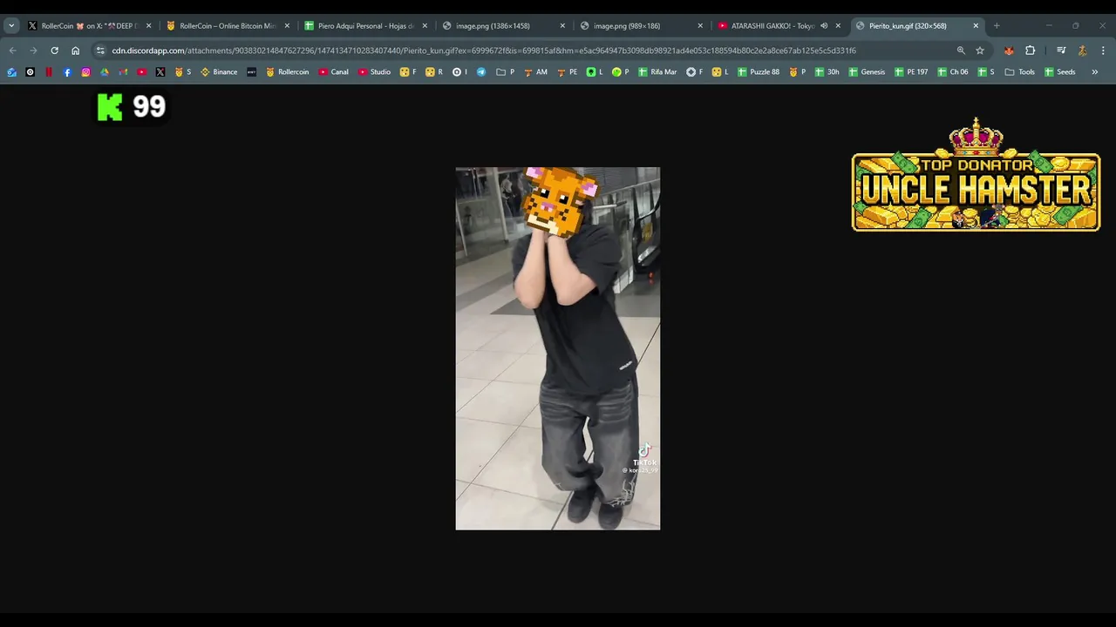
Task: View site information icon in address bar
Action: 100,51
